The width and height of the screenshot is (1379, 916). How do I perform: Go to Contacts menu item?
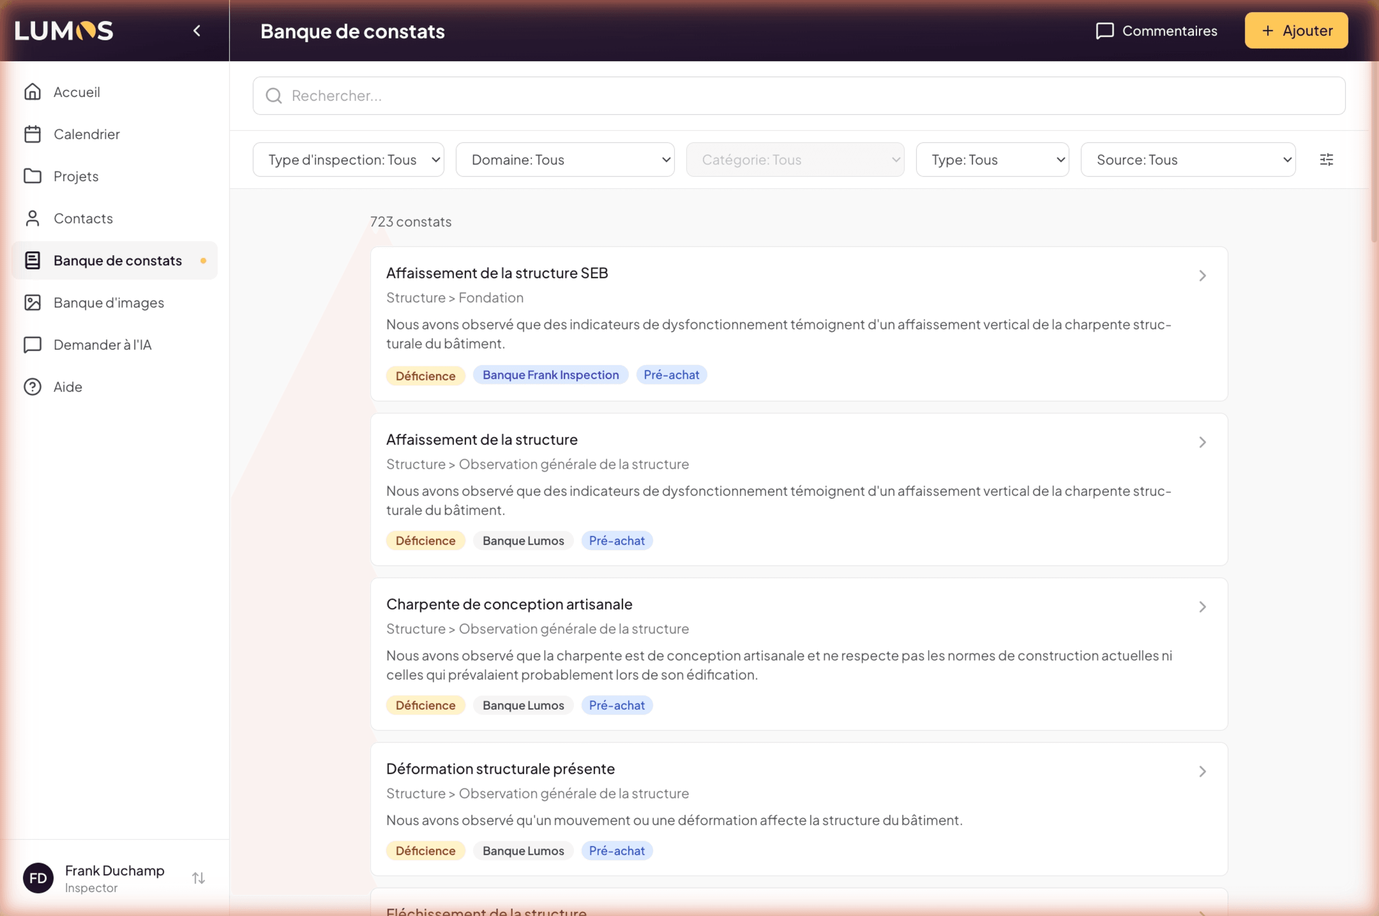tap(114, 218)
